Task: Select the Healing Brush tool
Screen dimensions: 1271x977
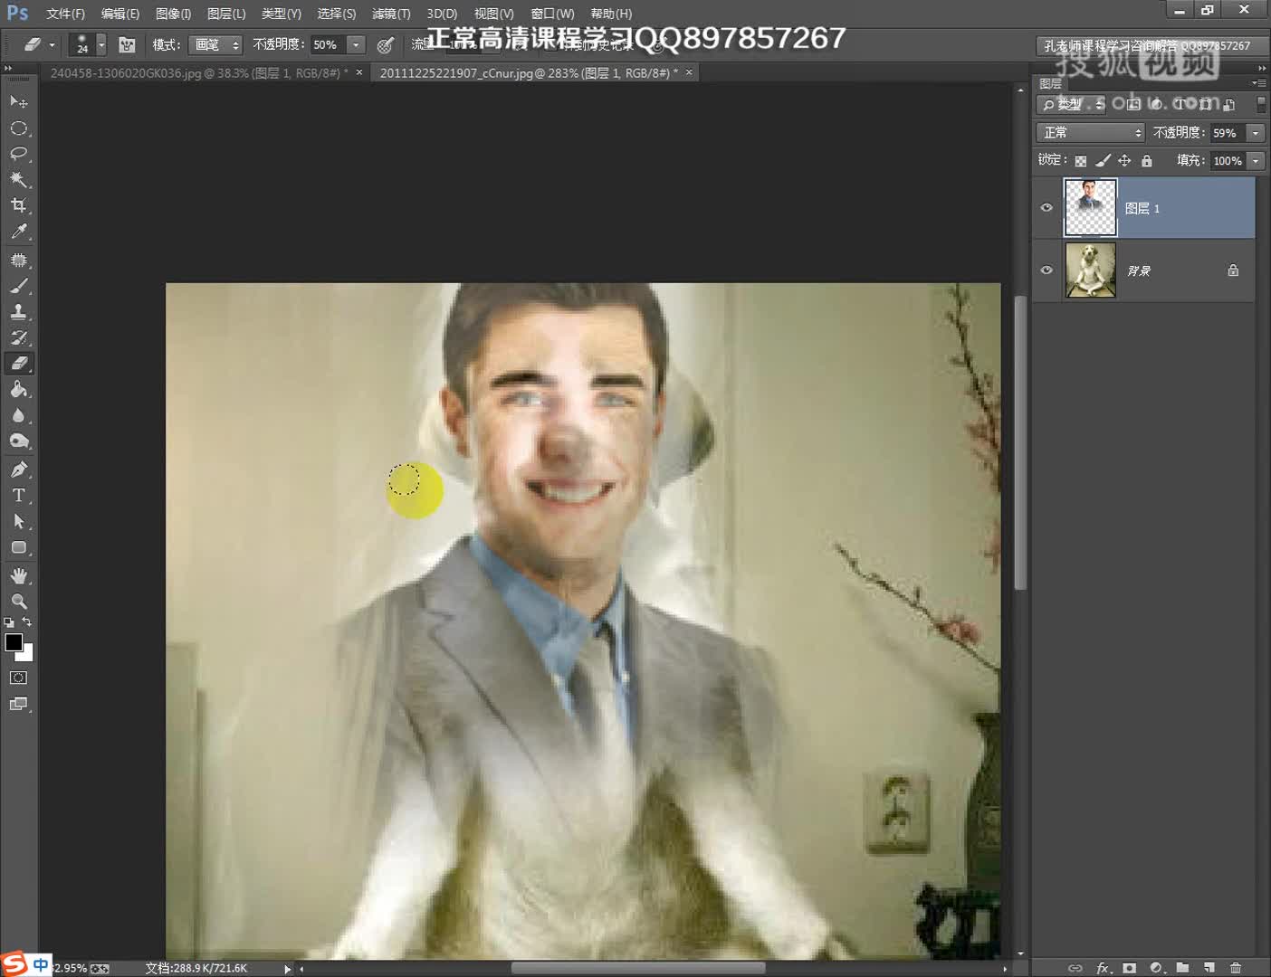Action: pyautogui.click(x=18, y=261)
